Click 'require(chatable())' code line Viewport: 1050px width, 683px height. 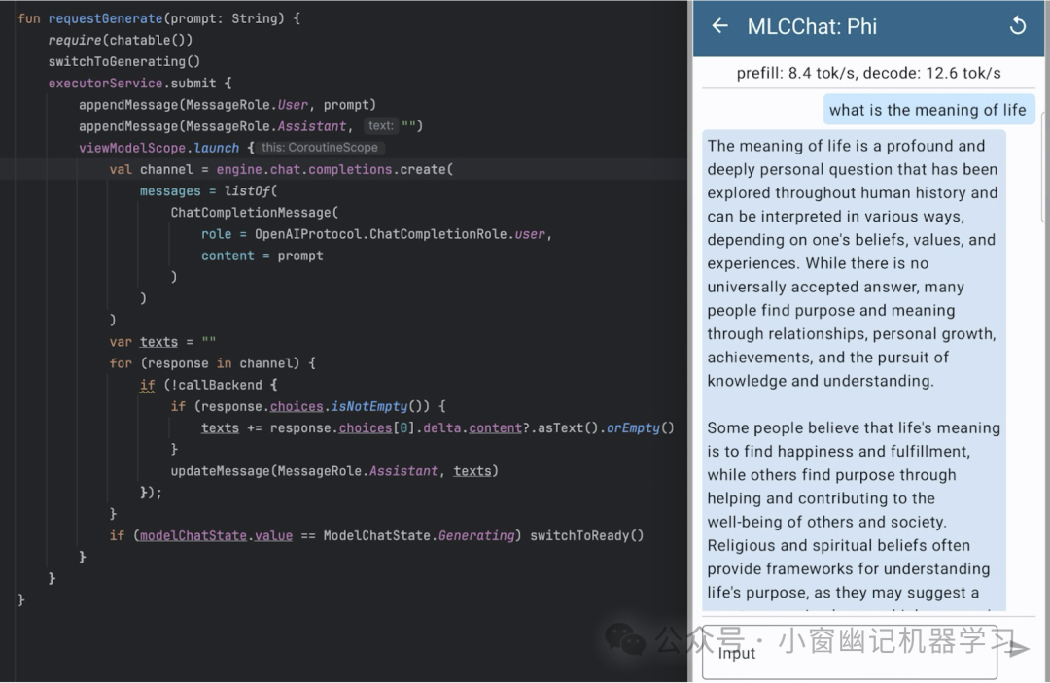(120, 40)
